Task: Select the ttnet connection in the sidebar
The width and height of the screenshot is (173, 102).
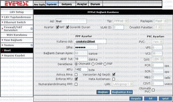Action: coord(17,50)
